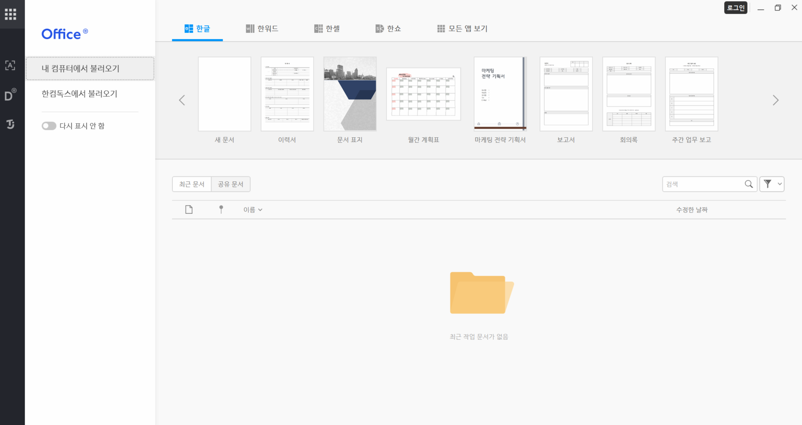Viewport: 802px width, 425px height.
Task: Open the 주간 업무 보고 template thumbnail
Action: (x=691, y=94)
